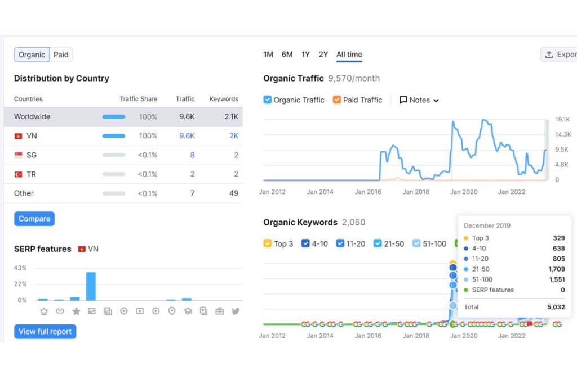577x384 pixels.
Task: Click the stacked documents SERP feature icon
Action: 203,311
